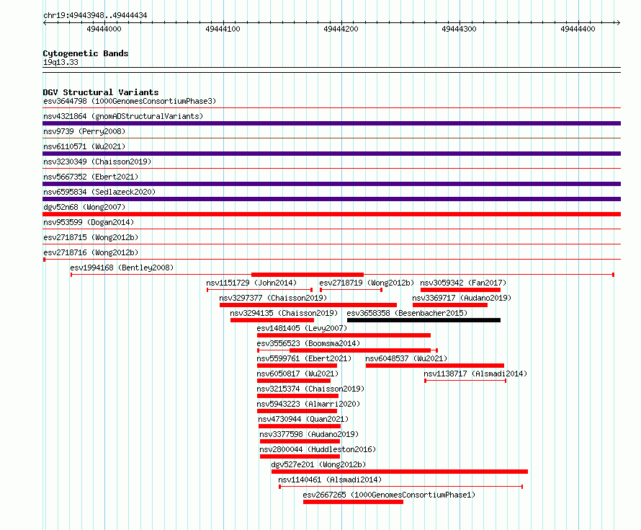Viewport: 641px width, 530px height.
Task: Click the black esv3658358 Besenbacher2015 bar
Action: click(x=423, y=320)
